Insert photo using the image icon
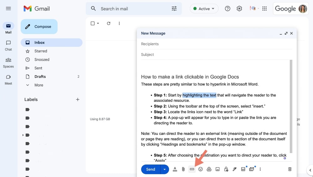 tap(218, 169)
